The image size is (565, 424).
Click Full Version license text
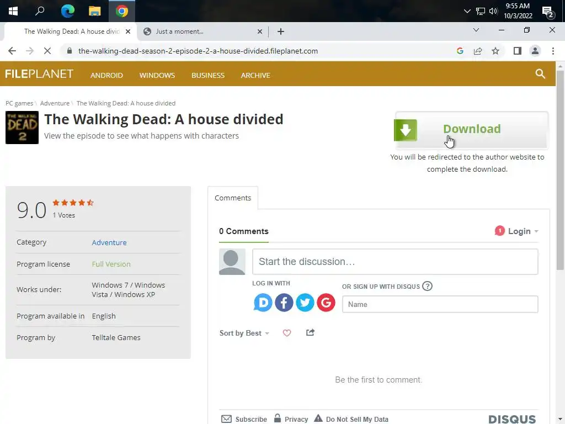tap(111, 264)
